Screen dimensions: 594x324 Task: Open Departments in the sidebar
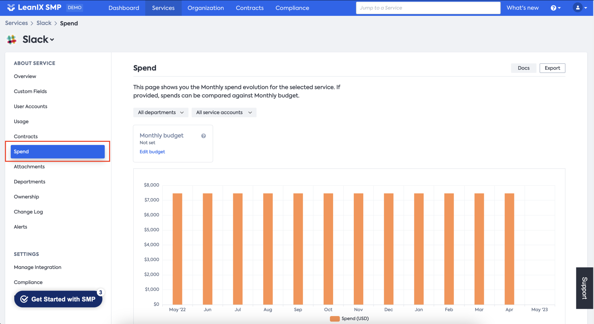pos(29,182)
